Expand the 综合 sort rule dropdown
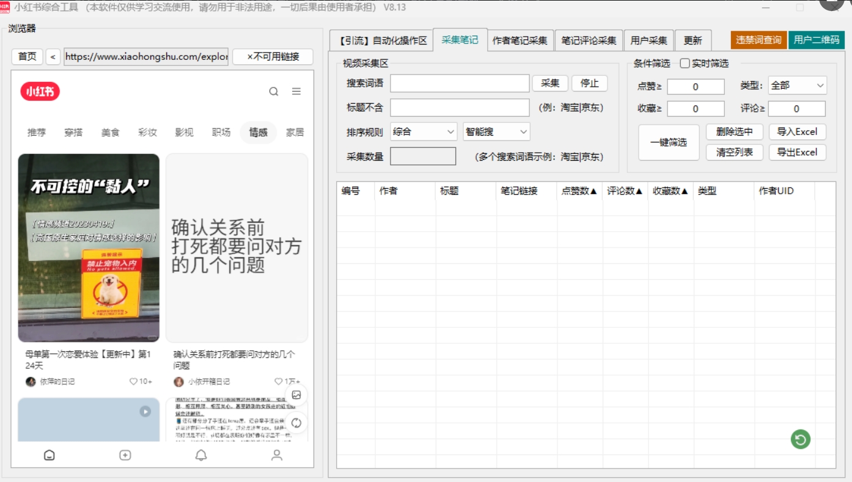The width and height of the screenshot is (852, 482). 424,131
